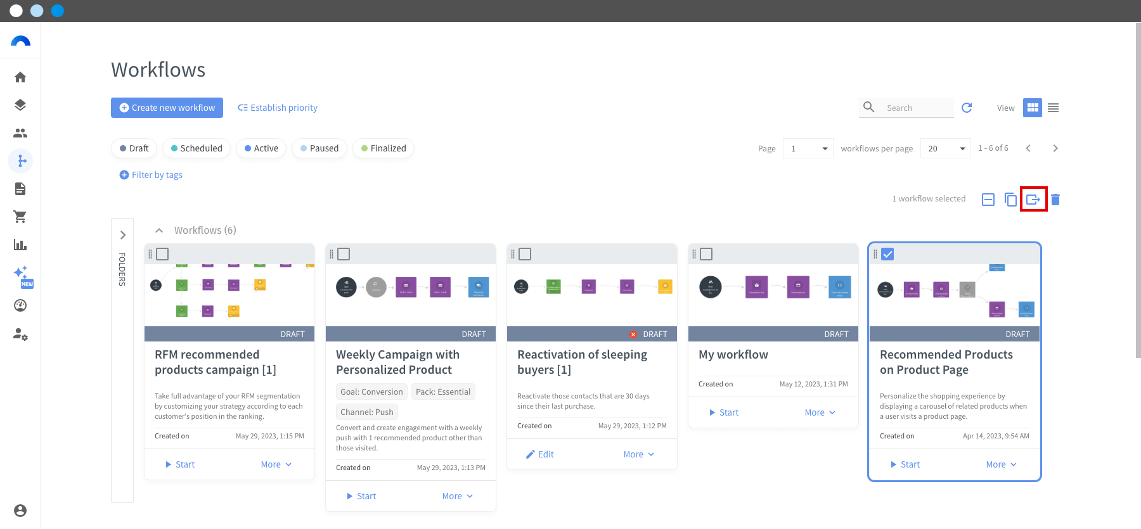
Task: Open the sparkle NEW feature icon
Action: coord(22,276)
